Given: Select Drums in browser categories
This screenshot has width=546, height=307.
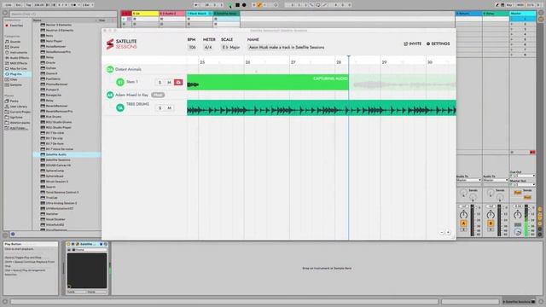Looking at the screenshot, I should [x=15, y=47].
